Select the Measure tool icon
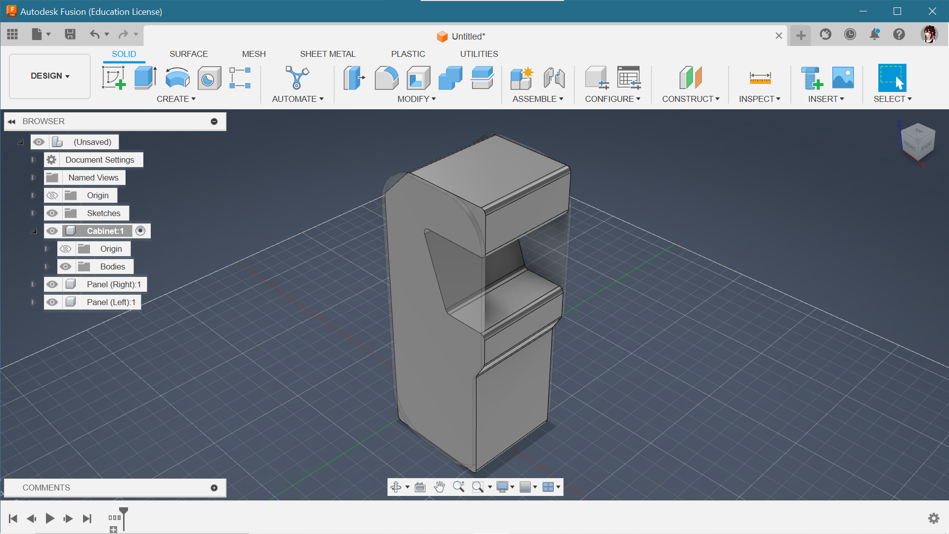Image resolution: width=949 pixels, height=534 pixels. click(x=760, y=78)
